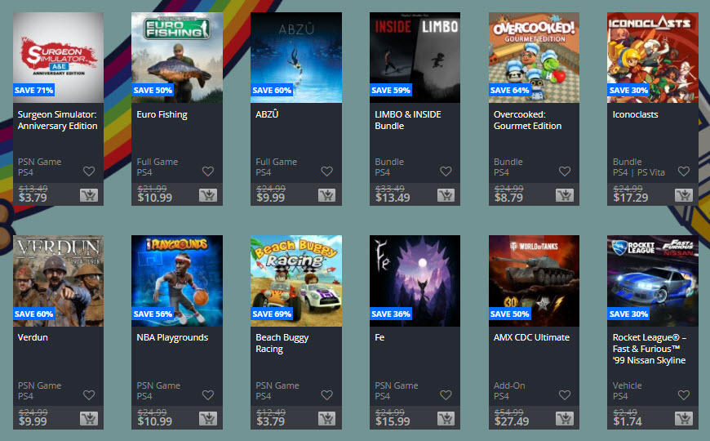Toggle wishlist heart for Beach Buggy Racing
The width and height of the screenshot is (710, 441).
326,395
